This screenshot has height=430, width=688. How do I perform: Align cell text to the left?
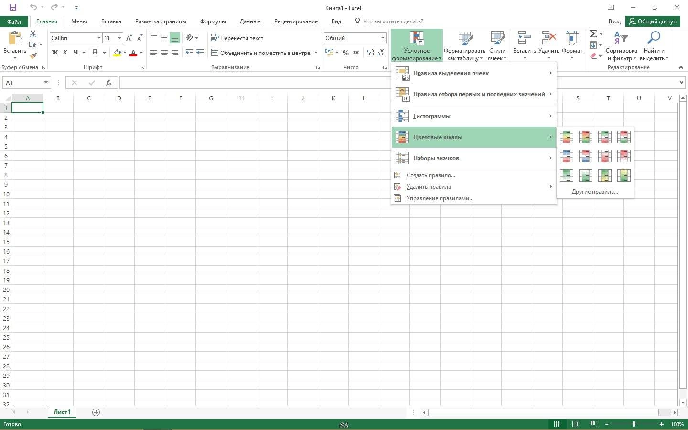pyautogui.click(x=154, y=53)
